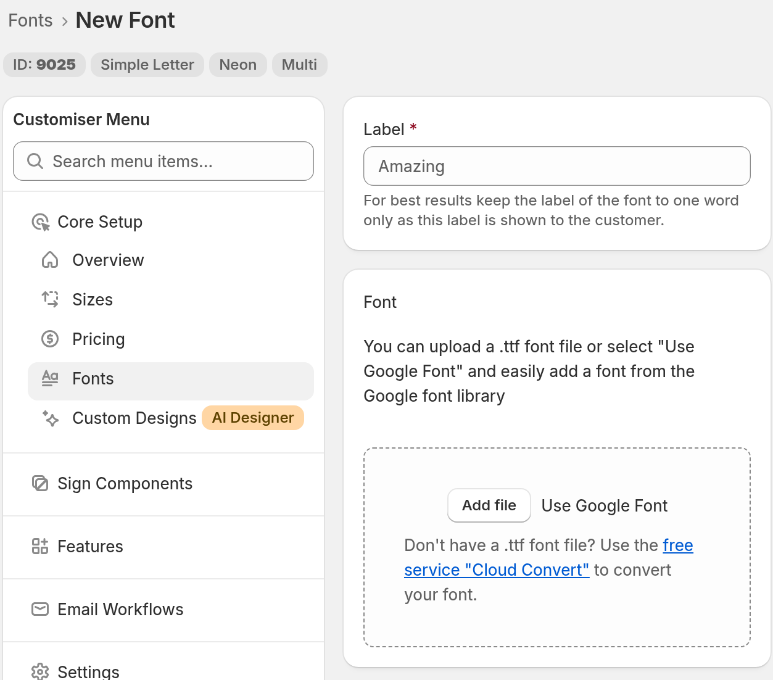Click the Sign Components icon

[40, 484]
